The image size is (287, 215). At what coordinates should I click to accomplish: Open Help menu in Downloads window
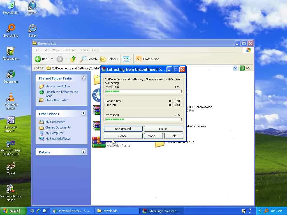pos(95,50)
